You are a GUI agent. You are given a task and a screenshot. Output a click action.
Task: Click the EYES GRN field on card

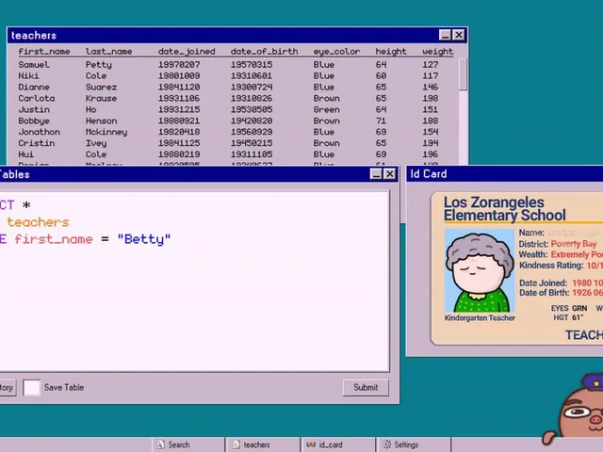coord(569,308)
